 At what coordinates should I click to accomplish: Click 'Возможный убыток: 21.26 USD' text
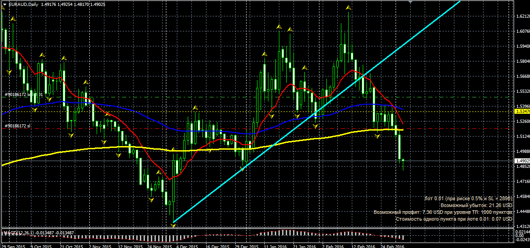point(477,205)
